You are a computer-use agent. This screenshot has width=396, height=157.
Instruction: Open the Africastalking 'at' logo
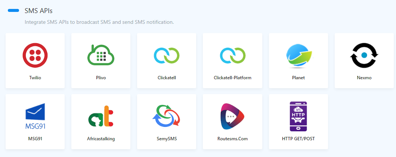(x=101, y=116)
